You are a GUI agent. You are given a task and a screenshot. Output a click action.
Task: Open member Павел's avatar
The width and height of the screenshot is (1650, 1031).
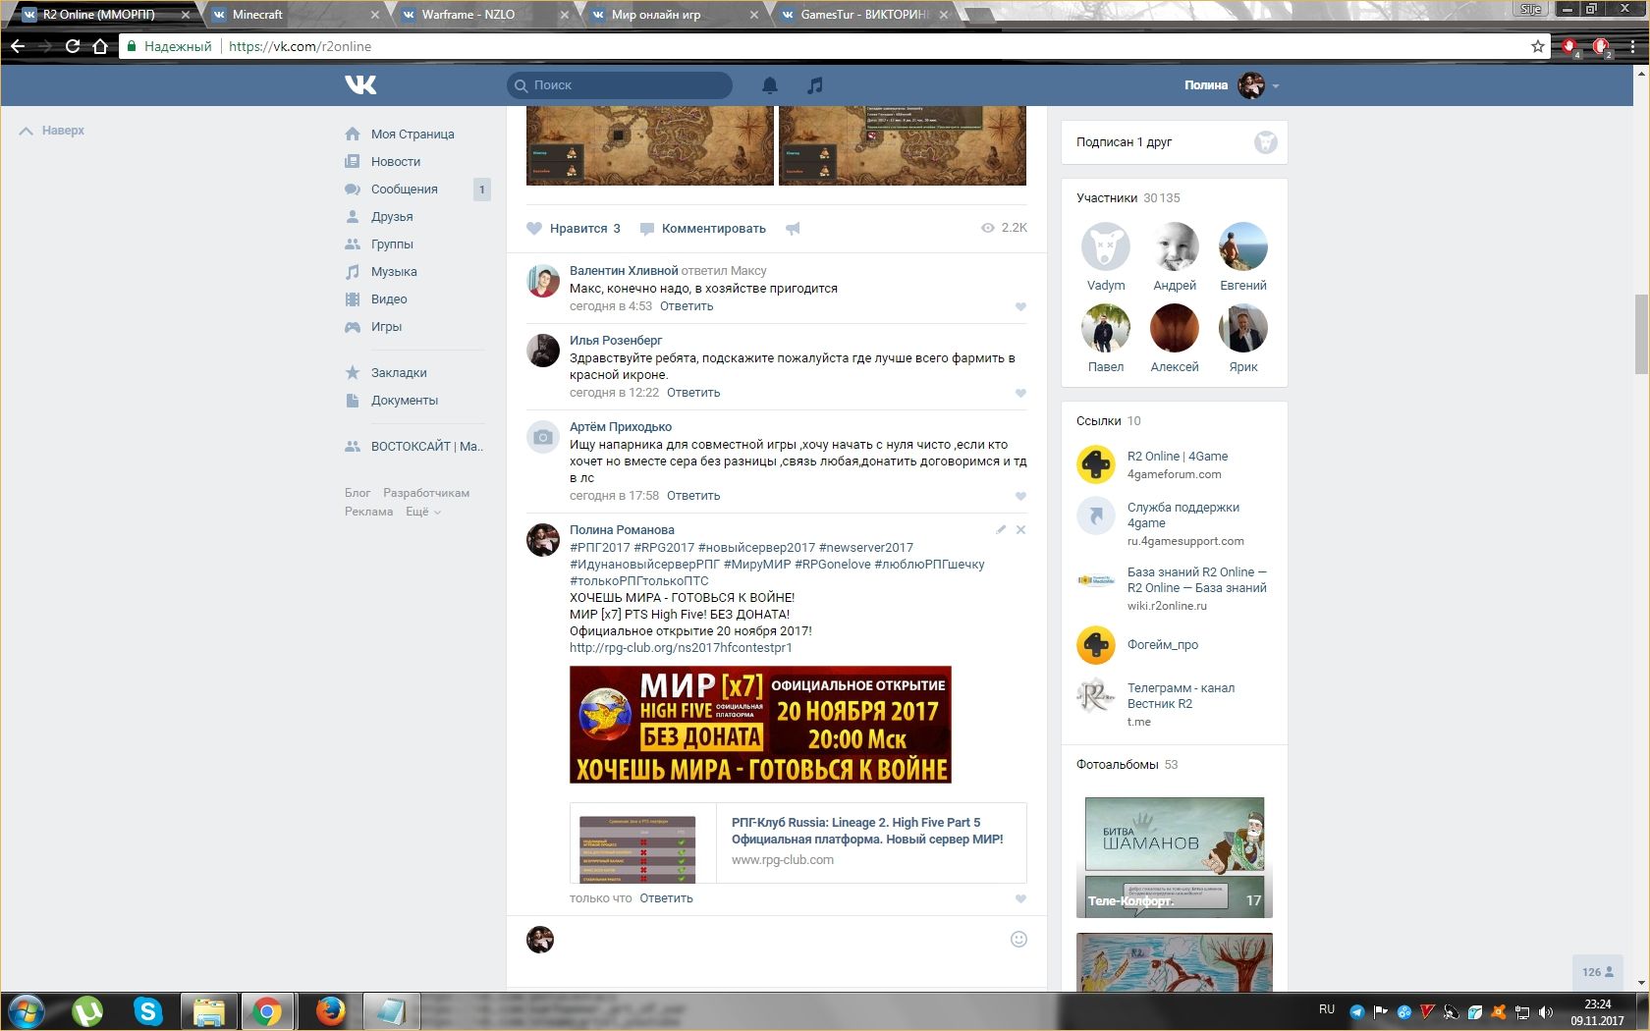(x=1106, y=328)
